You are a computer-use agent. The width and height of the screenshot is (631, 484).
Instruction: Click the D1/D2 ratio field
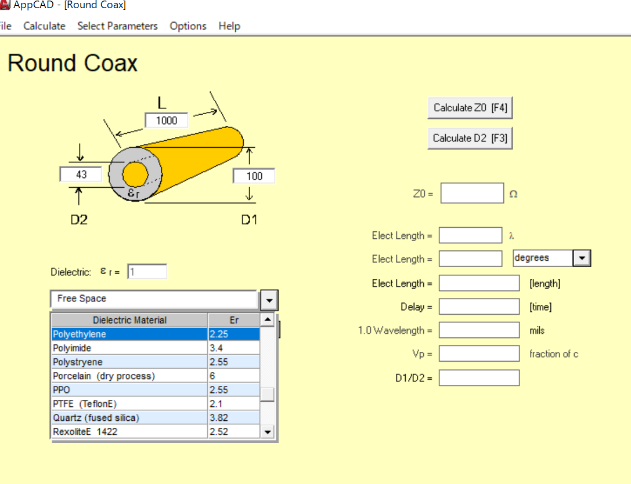pyautogui.click(x=479, y=378)
